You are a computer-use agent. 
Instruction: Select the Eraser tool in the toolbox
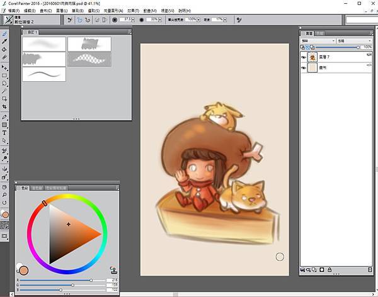pyautogui.click(x=4, y=57)
